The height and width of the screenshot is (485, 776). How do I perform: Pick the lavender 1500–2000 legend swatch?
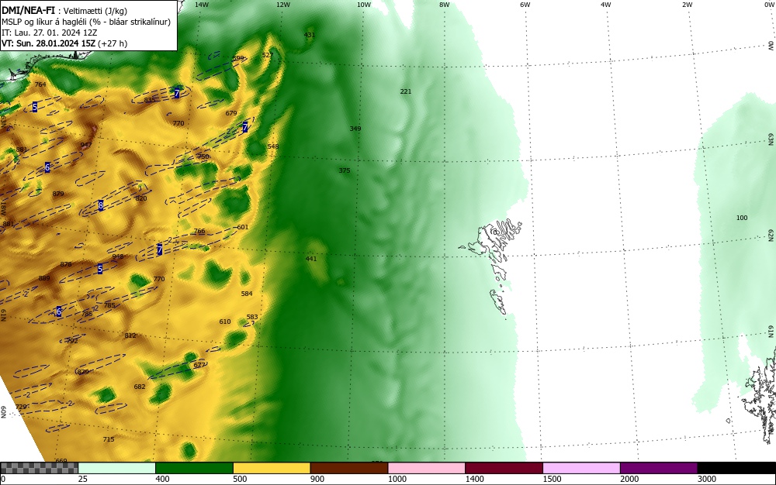coord(581,468)
